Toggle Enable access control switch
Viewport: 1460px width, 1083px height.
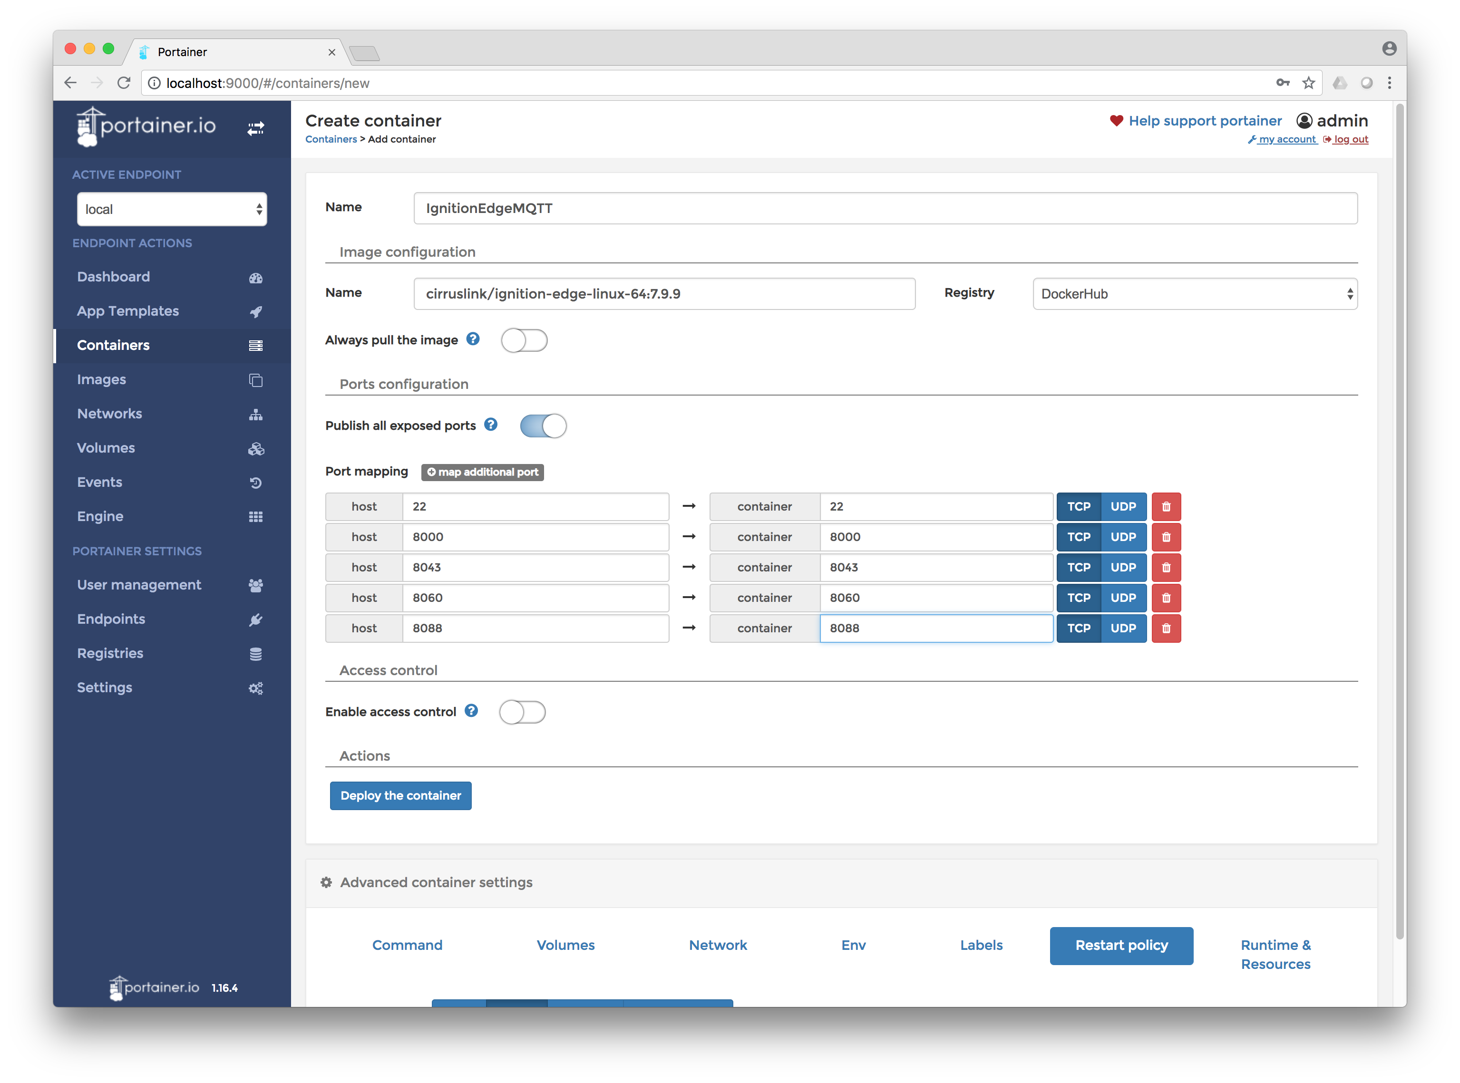(x=522, y=712)
